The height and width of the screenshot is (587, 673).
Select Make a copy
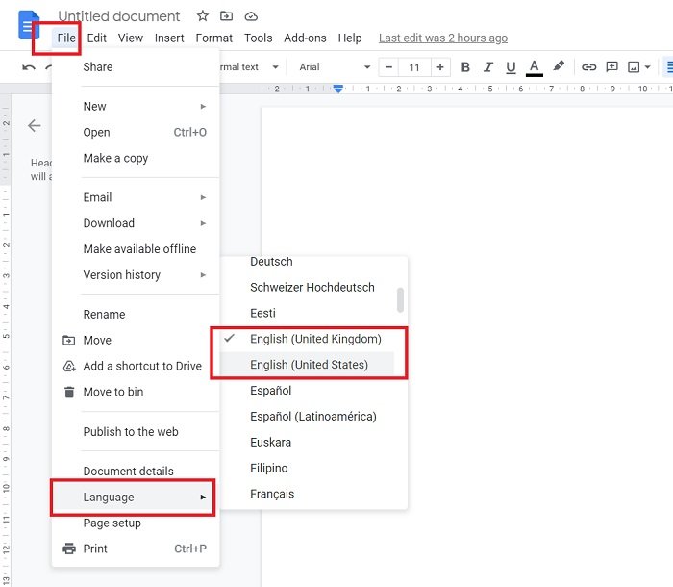[x=136, y=158]
